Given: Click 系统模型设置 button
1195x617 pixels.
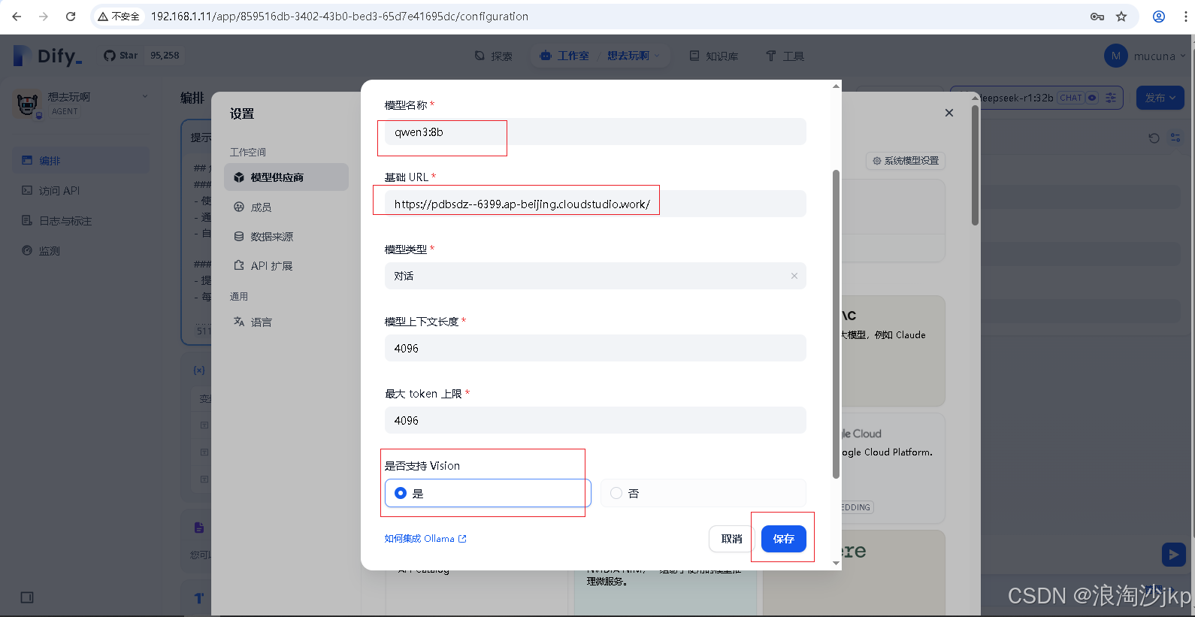Looking at the screenshot, I should 906,161.
